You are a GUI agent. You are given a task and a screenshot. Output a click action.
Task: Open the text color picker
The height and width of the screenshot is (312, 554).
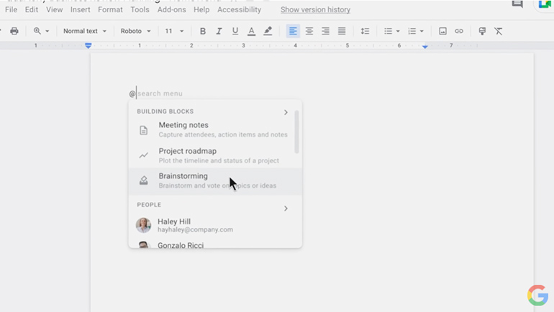[251, 31]
